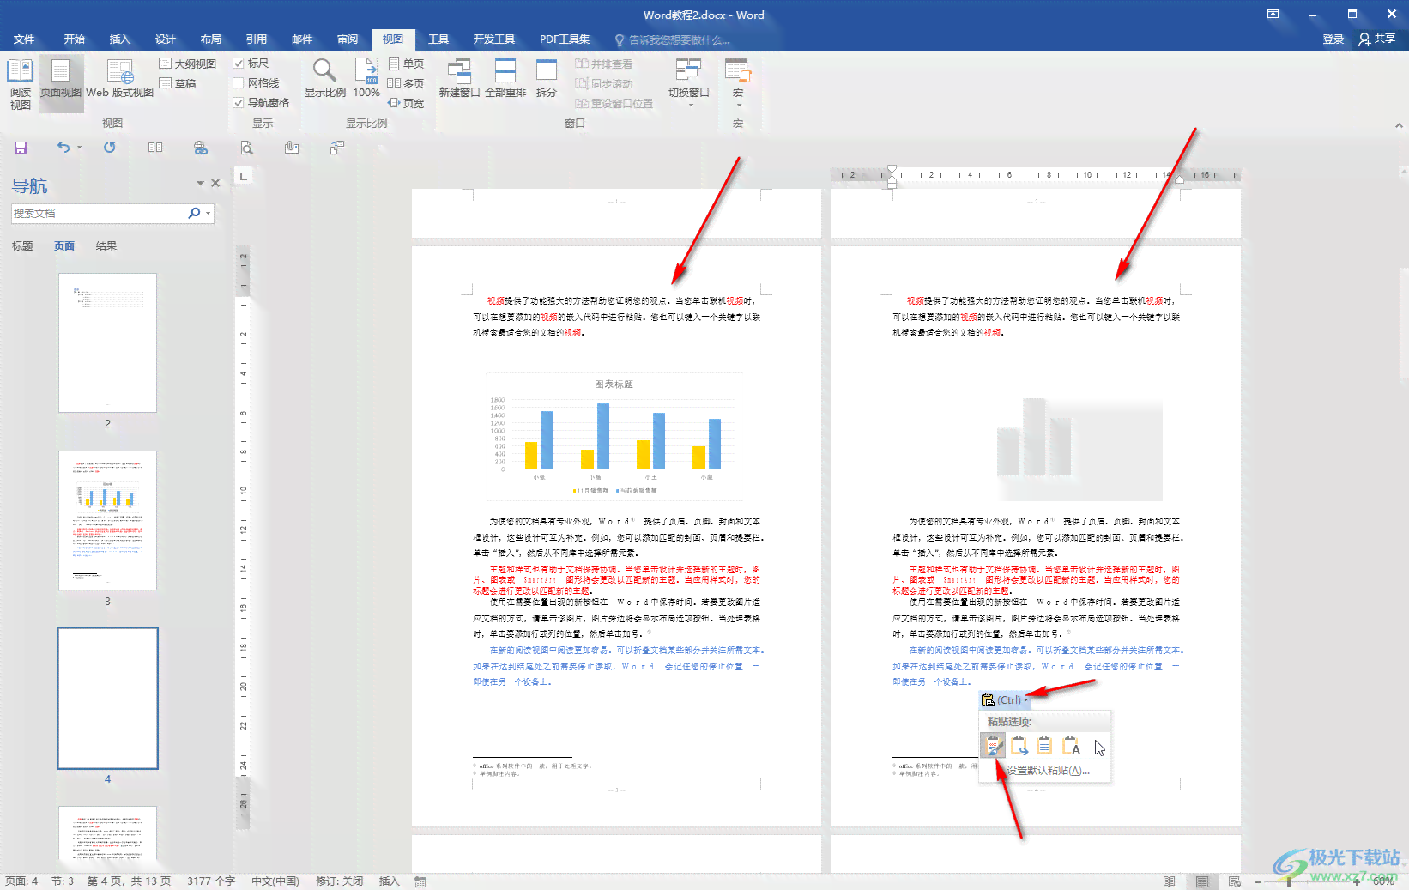Click Web Layout icon in status bar
The width and height of the screenshot is (1409, 890).
pos(1235,881)
